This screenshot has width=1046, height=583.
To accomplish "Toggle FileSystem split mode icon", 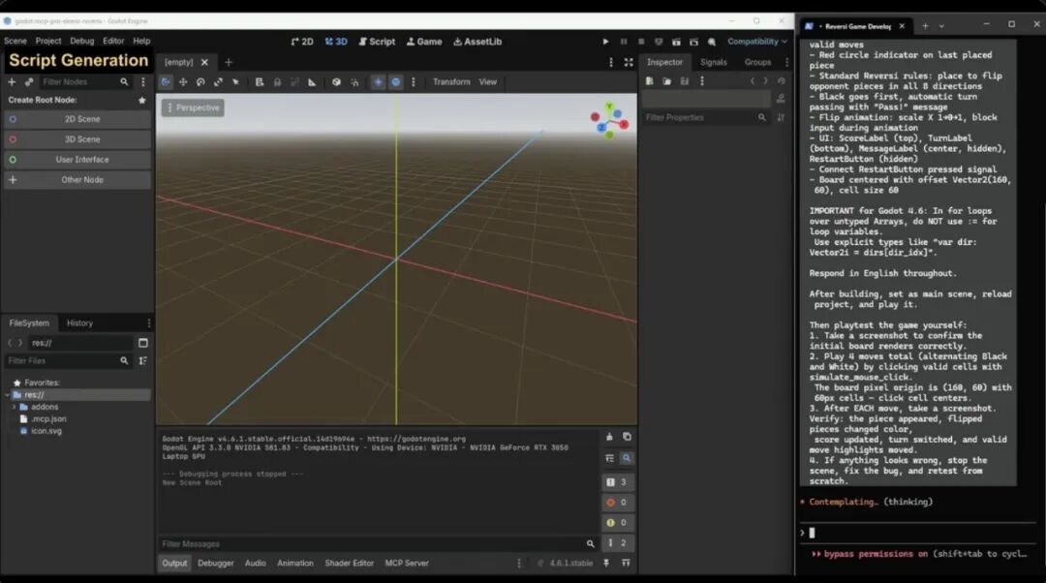I will click(142, 343).
